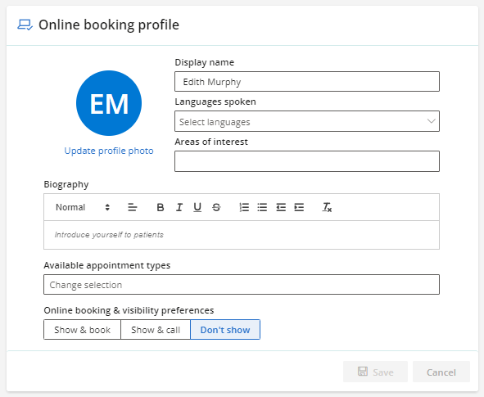Click the Areas of interest field
484x397 pixels.
tap(307, 161)
